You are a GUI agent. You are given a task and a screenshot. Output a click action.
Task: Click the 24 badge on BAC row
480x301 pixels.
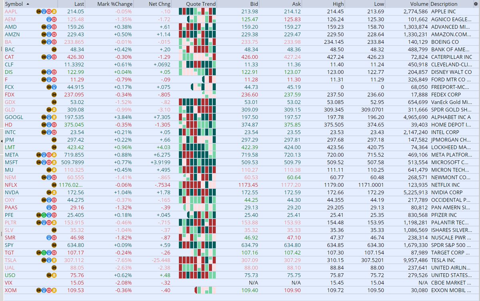(54, 49)
